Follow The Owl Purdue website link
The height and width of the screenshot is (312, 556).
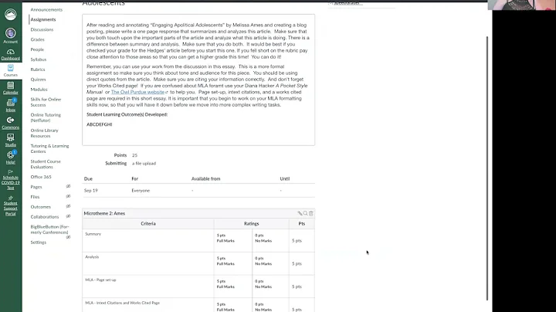click(x=139, y=92)
